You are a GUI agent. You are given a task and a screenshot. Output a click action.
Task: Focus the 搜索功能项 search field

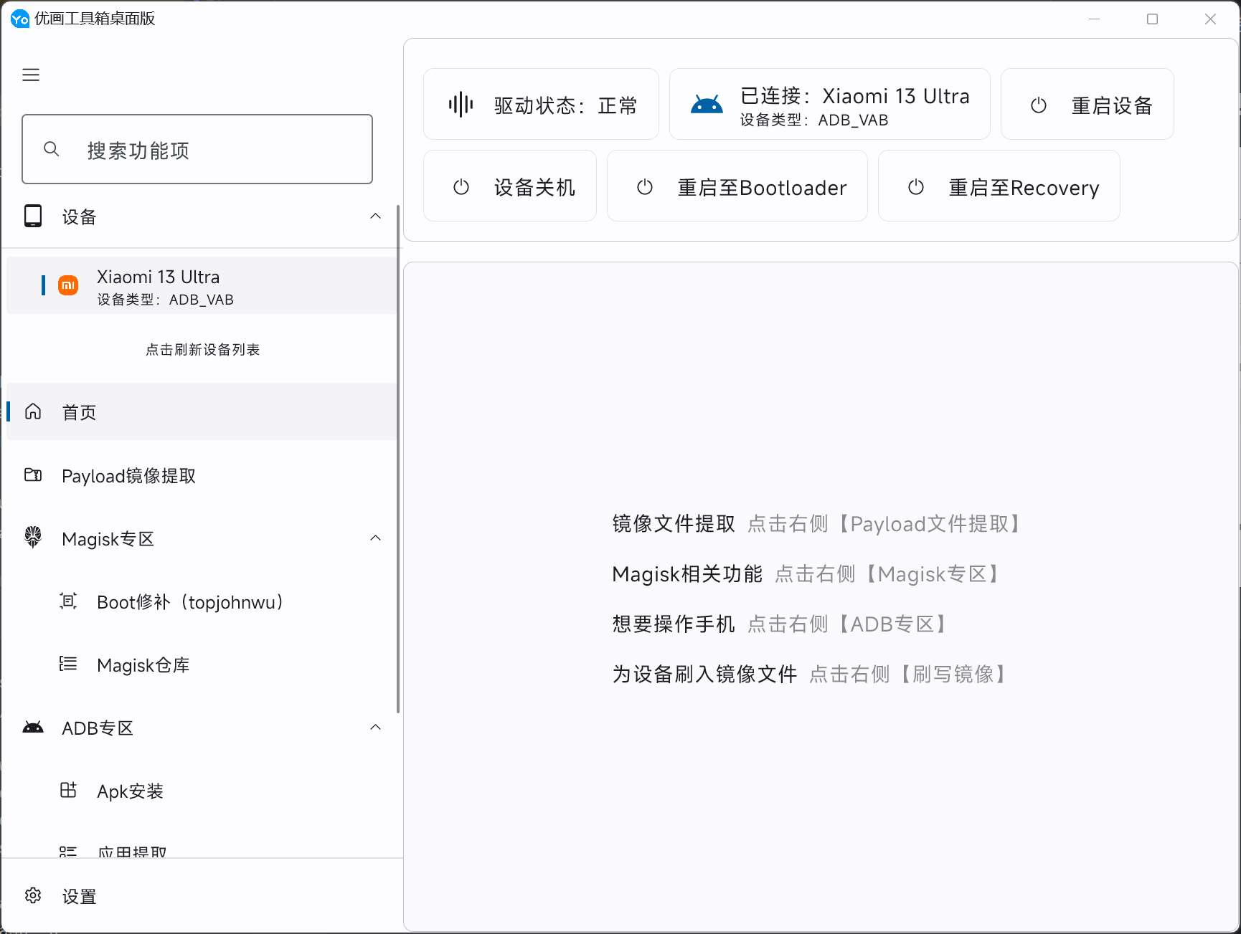(197, 149)
